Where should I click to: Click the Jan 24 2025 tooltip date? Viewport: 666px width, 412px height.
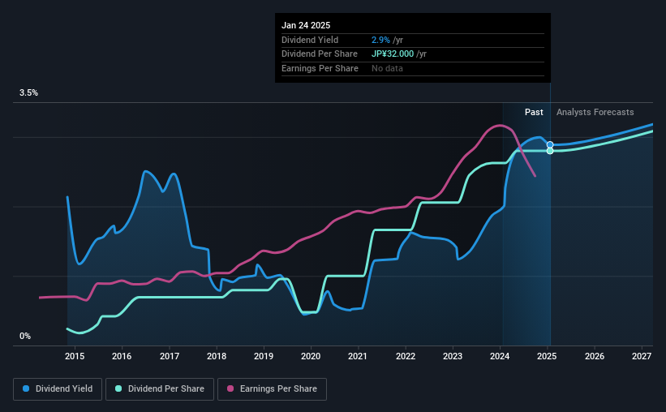[306, 25]
